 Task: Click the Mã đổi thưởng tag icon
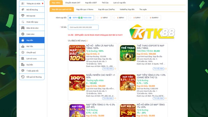click(23, 10)
